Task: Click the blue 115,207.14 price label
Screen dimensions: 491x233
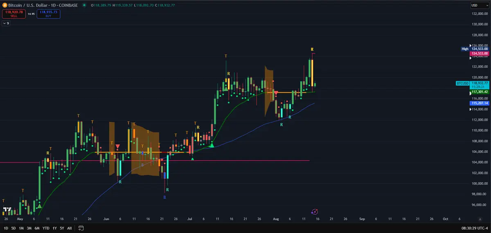Action: pos(480,103)
